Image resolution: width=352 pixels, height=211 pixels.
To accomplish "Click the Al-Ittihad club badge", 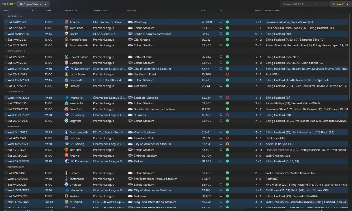I will coord(67,202).
